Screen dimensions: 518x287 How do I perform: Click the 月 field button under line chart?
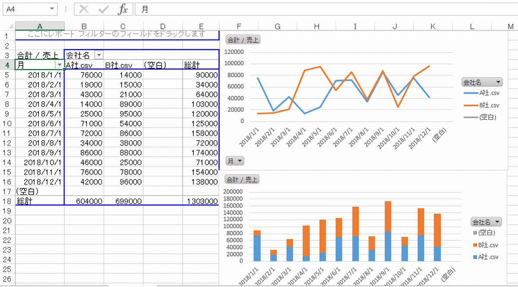tap(234, 161)
